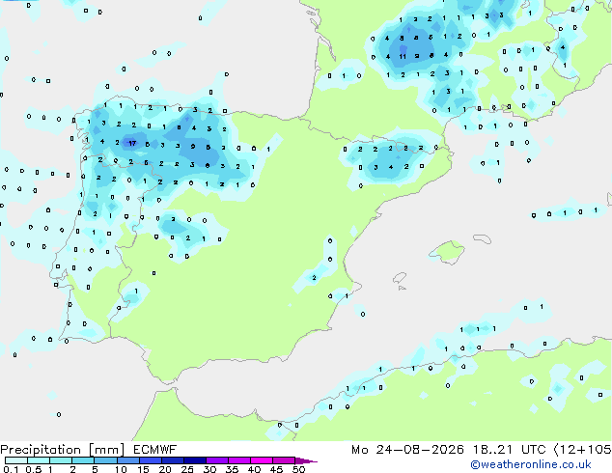This screenshot has height=473, width=612.
Task: Pick the legend swatch between 10 and 15
Action: point(128,460)
